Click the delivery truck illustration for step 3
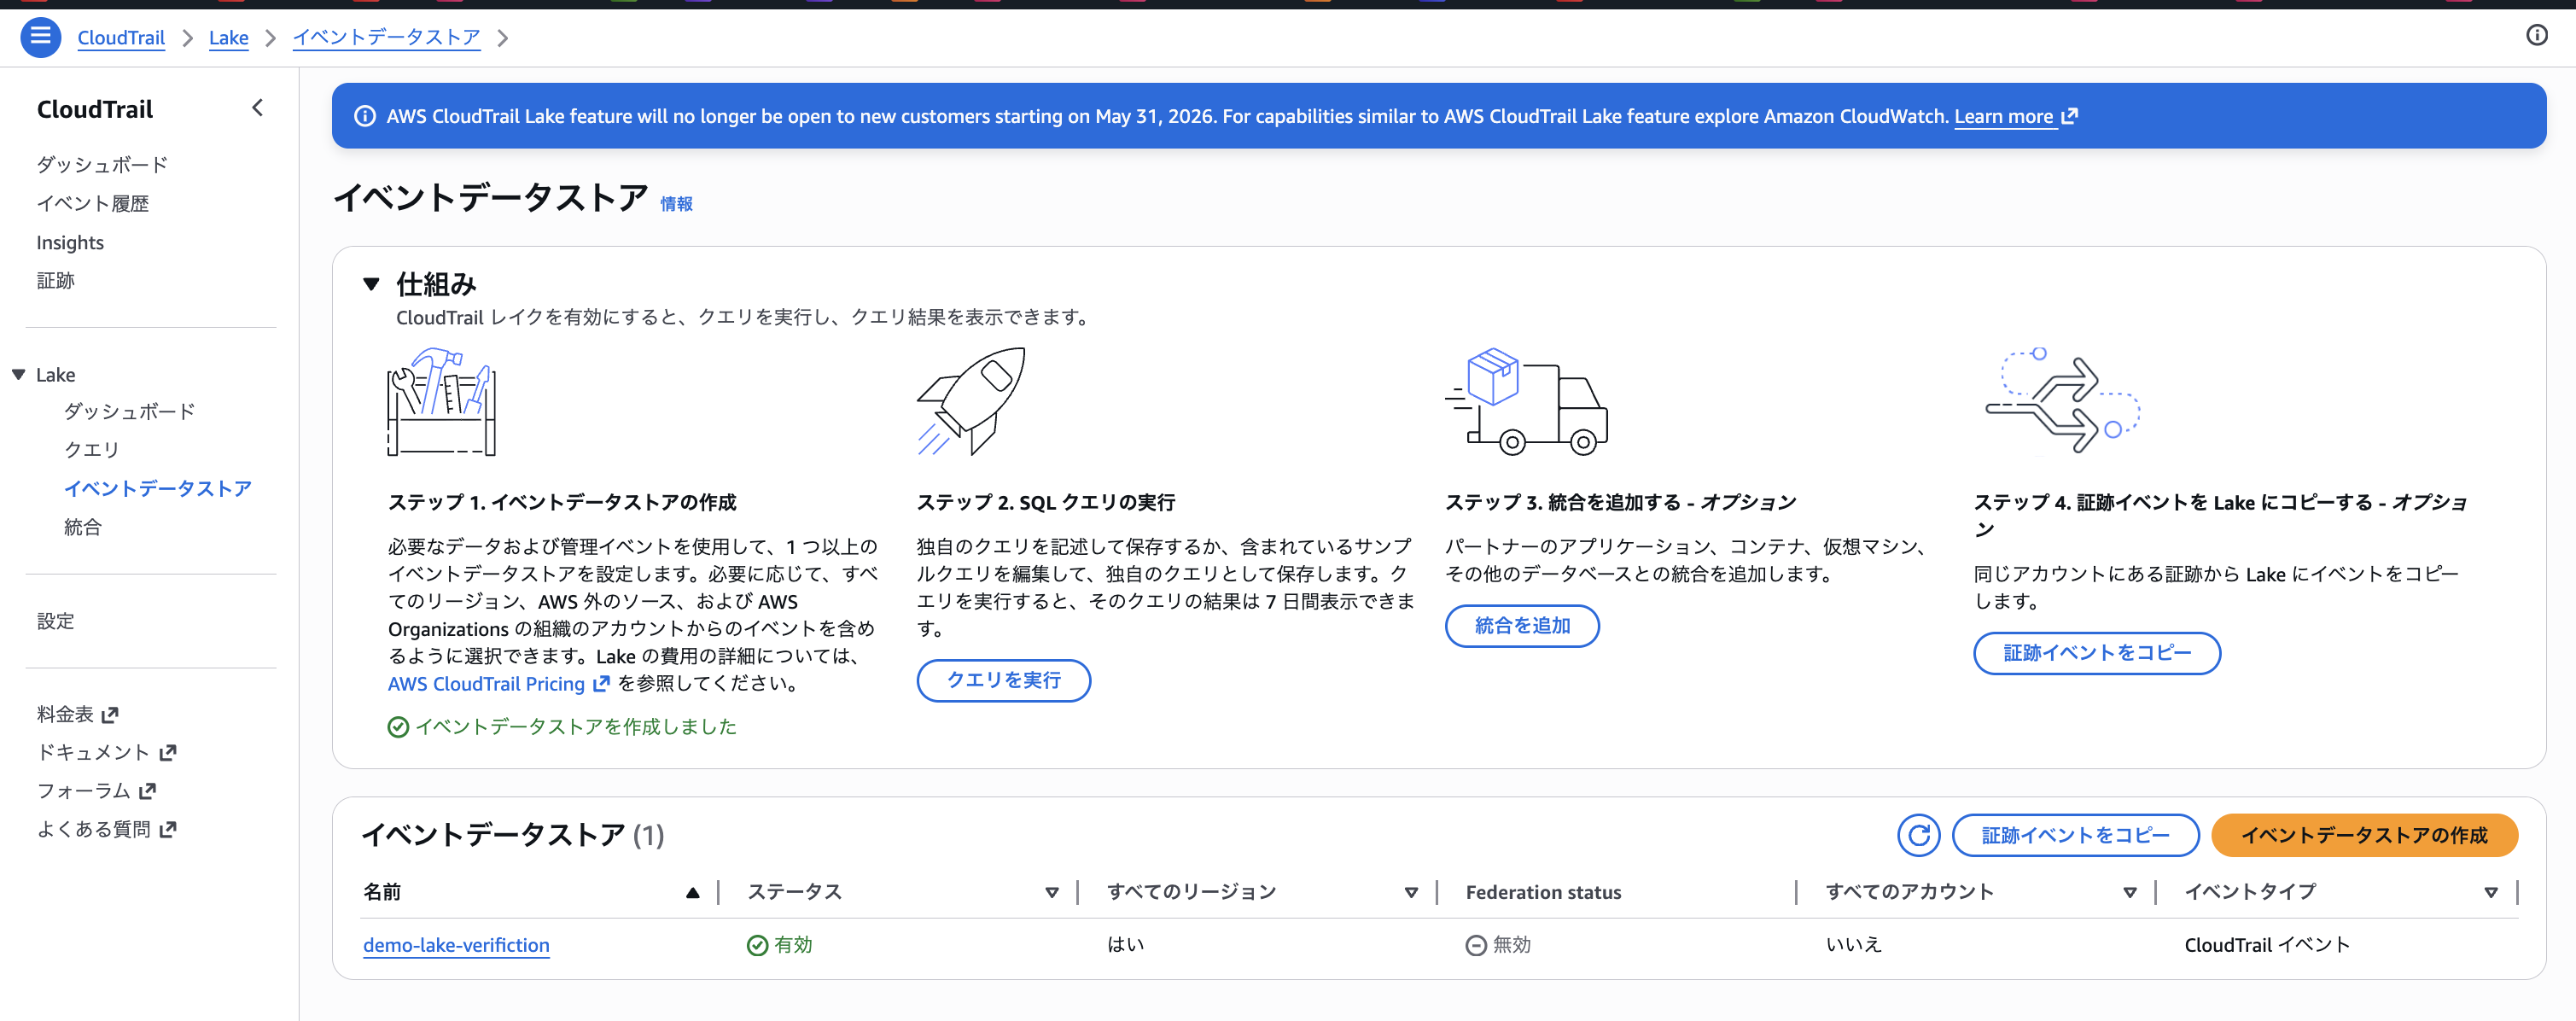The width and height of the screenshot is (2576, 1021). [1526, 401]
